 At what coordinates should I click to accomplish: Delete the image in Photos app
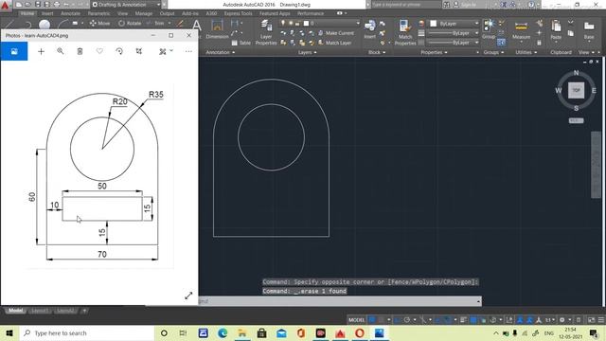80,51
